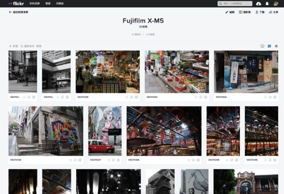Click the search input field
The width and height of the screenshot is (284, 194).
coord(237,3)
